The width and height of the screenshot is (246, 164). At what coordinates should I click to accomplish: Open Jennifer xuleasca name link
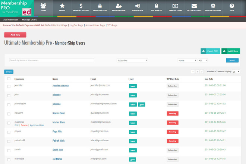[60, 86]
